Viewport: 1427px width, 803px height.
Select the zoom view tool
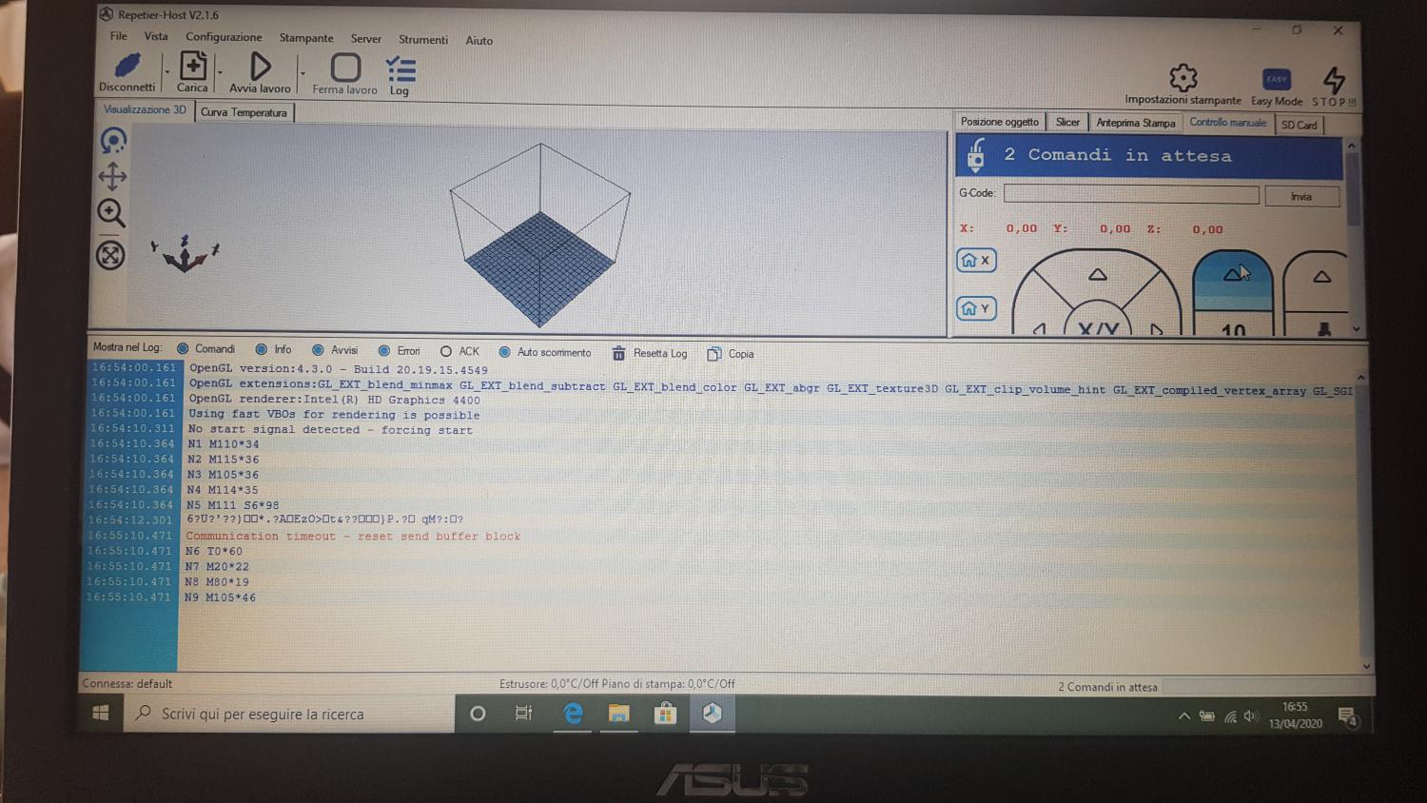click(111, 213)
